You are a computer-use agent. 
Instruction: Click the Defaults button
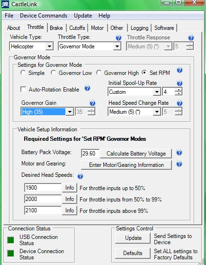pos(133,253)
